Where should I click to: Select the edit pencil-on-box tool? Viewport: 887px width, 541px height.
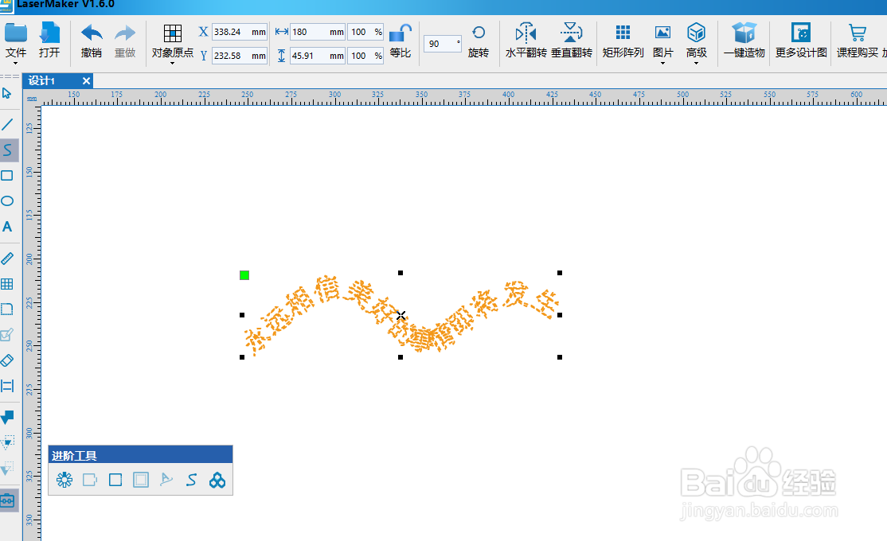point(7,335)
